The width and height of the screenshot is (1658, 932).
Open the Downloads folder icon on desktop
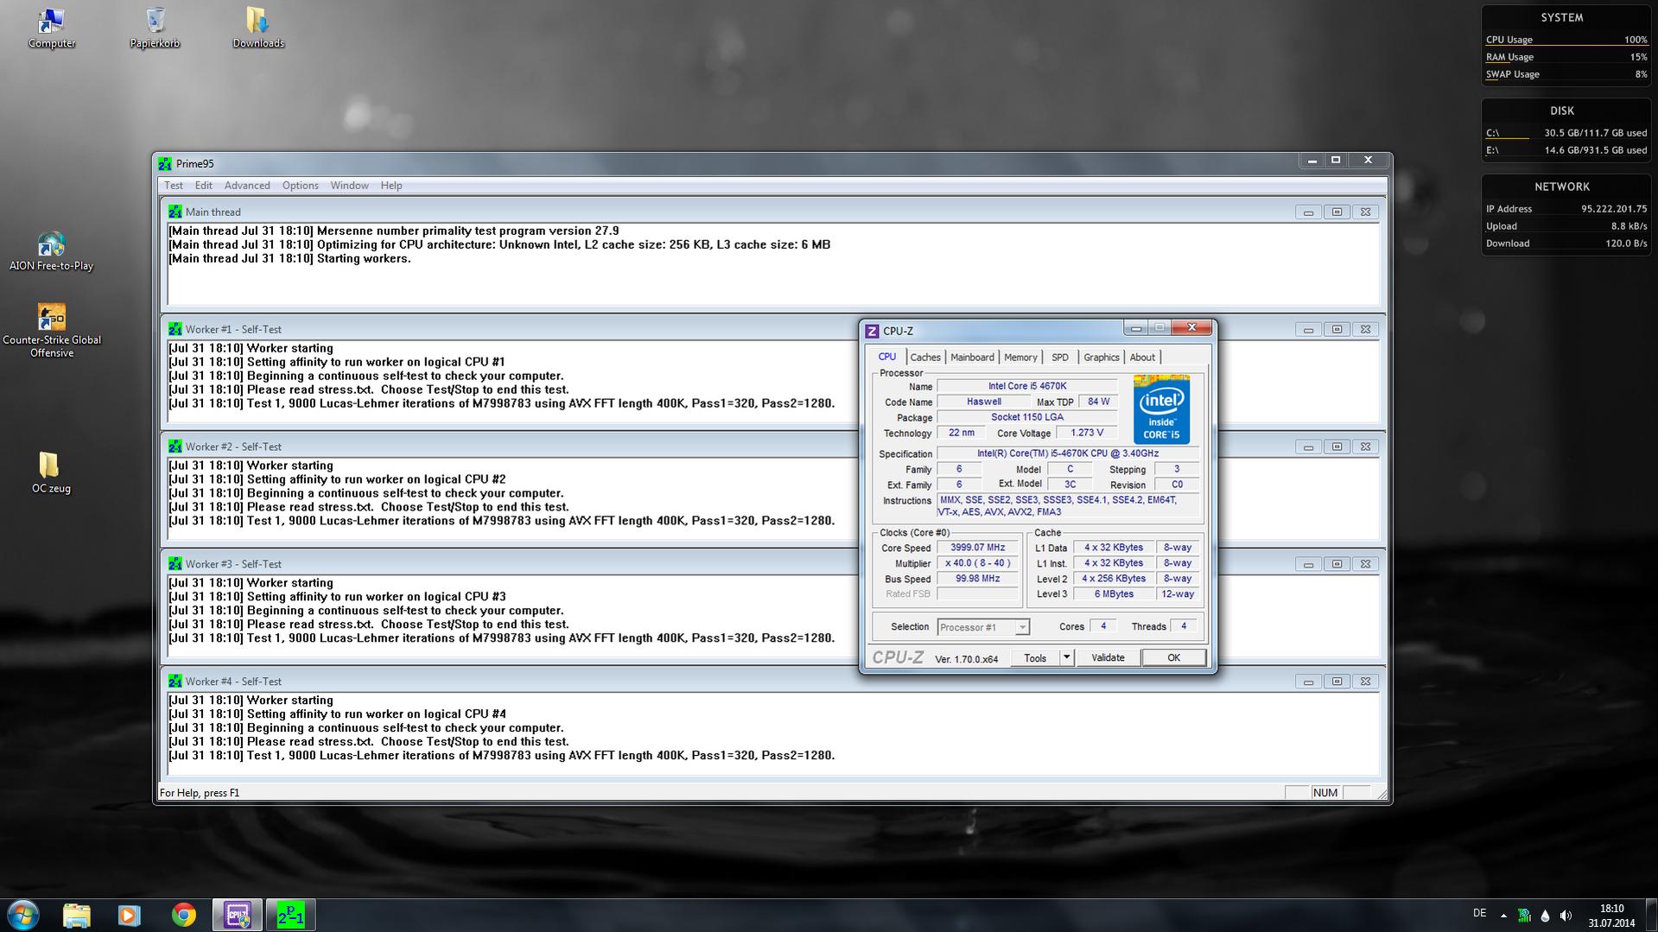tap(258, 28)
